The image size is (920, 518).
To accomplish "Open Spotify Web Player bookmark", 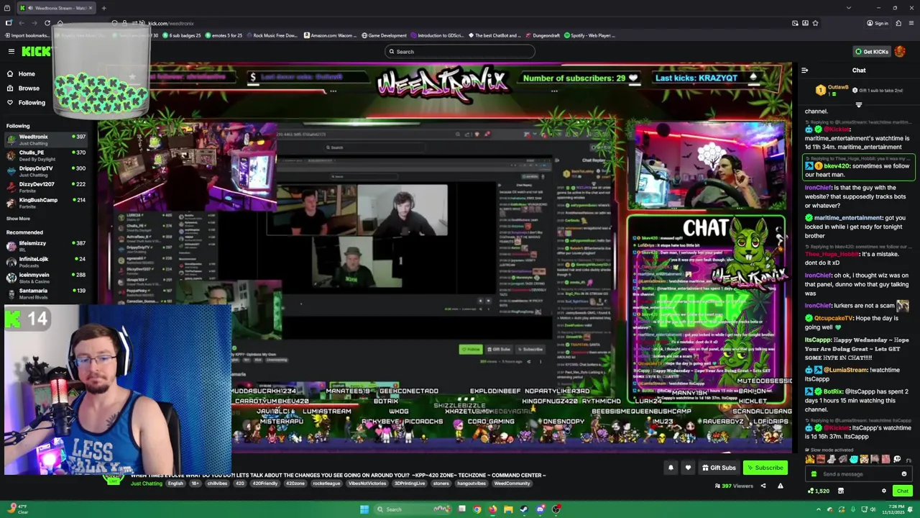I will 589,35.
